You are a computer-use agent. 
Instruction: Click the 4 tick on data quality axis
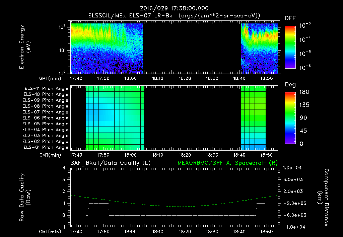click(x=64, y=168)
